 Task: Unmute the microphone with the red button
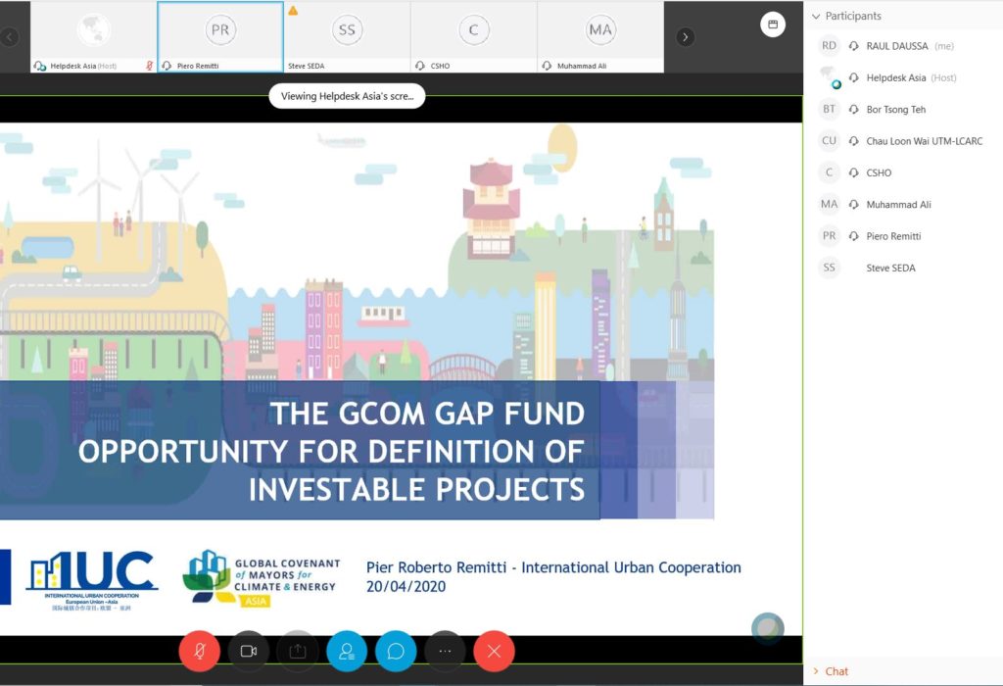tap(200, 651)
